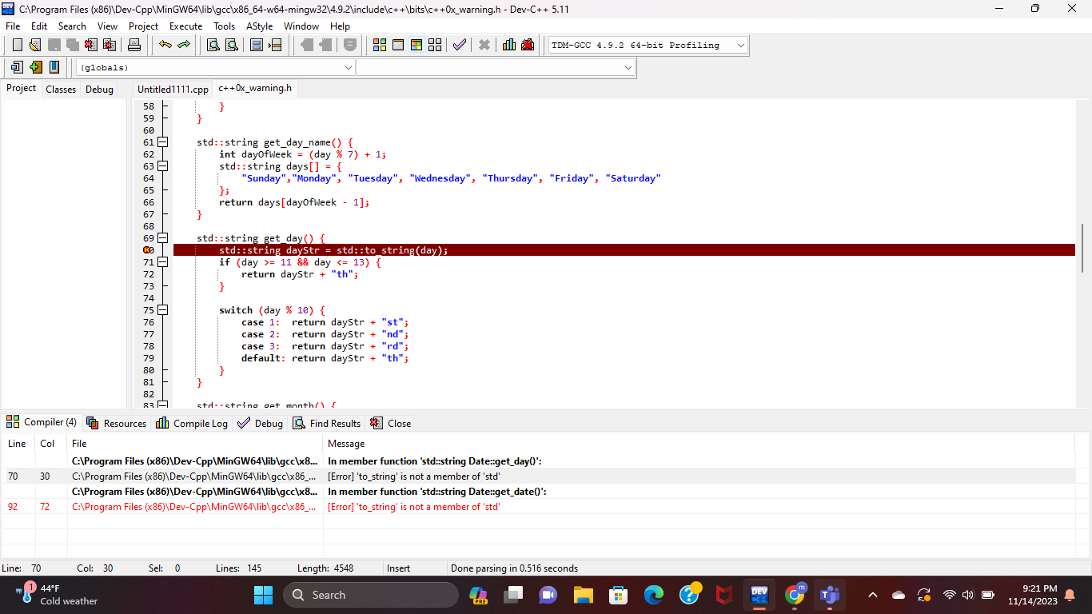Screen dimensions: 1092x614
Task: Click the Goto Function toolbar icon
Action: 257,45
